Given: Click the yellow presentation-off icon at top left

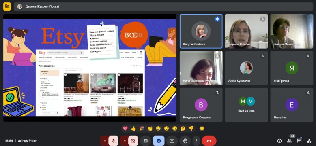Looking at the screenshot, I should pos(7,6).
